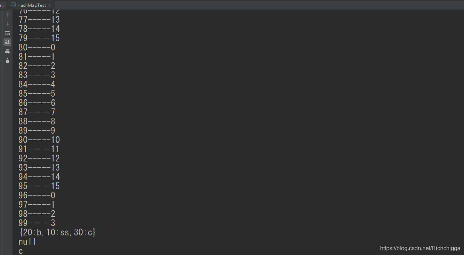Click the up arrow stack trace icon
464x255 pixels.
click(x=7, y=15)
